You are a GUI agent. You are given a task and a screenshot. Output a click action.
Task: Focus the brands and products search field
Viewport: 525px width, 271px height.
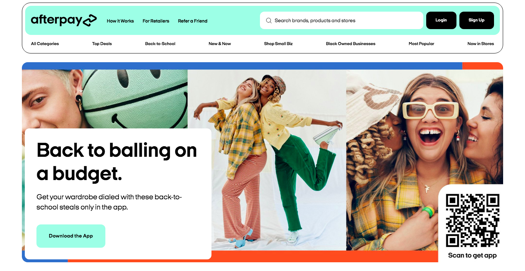pos(346,21)
